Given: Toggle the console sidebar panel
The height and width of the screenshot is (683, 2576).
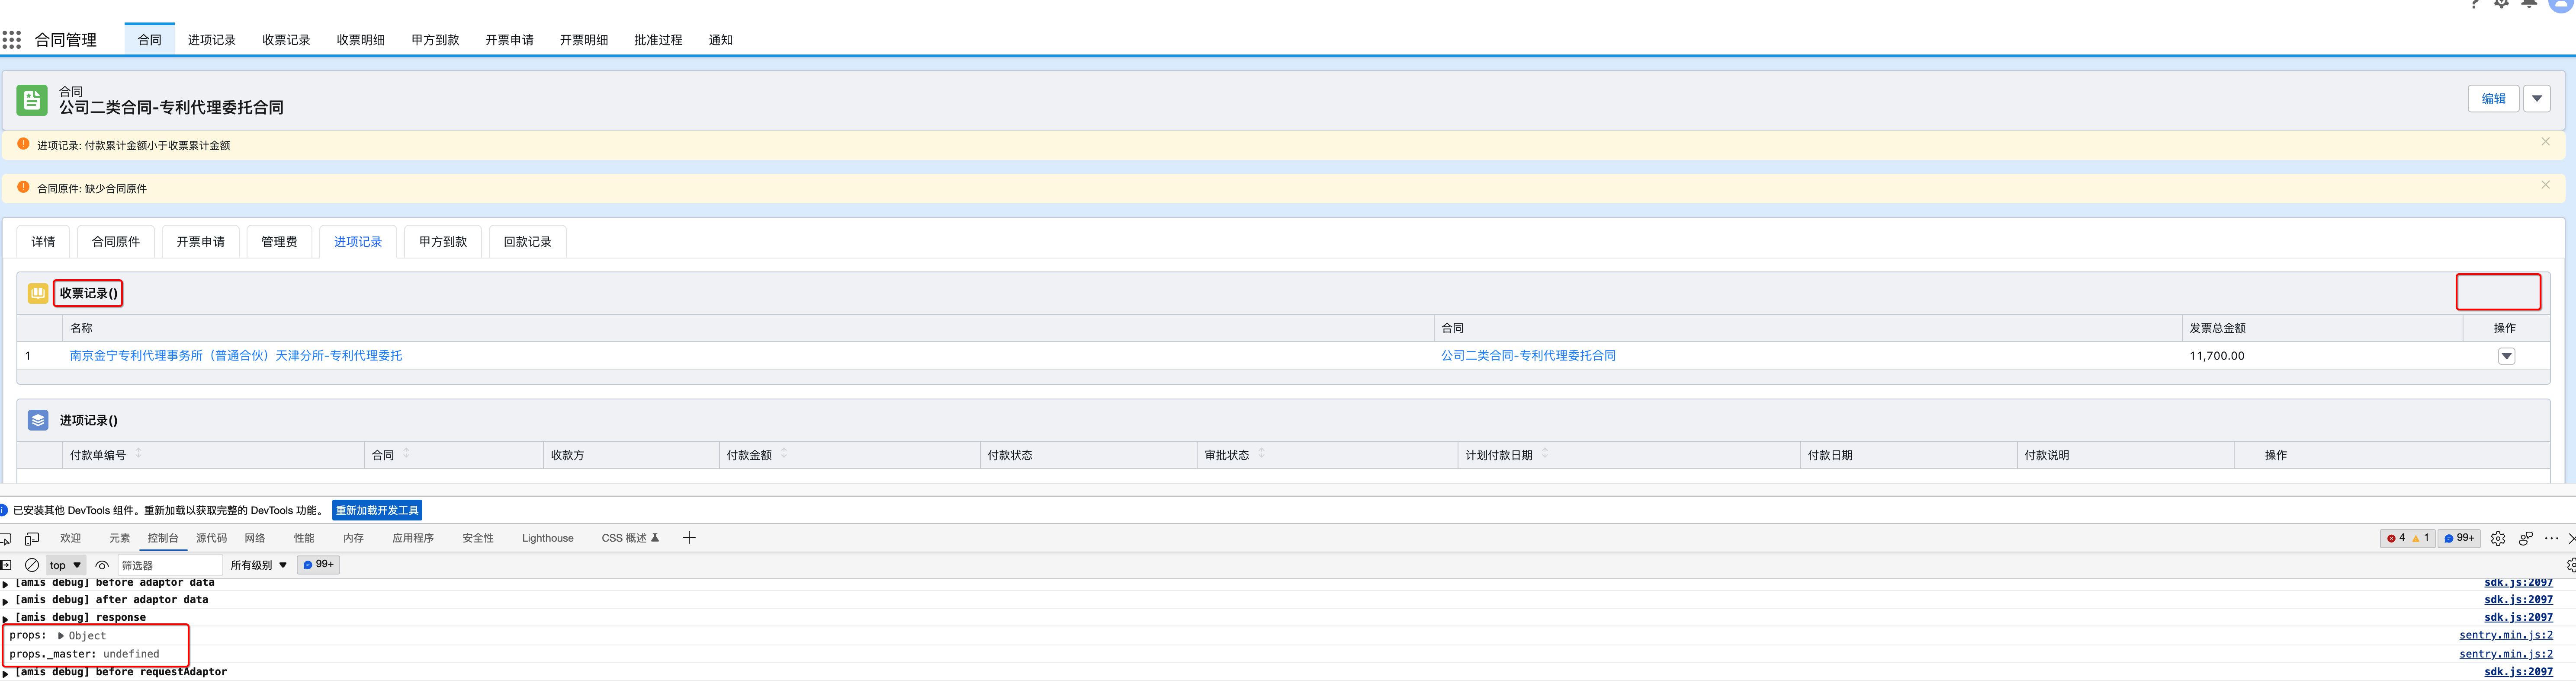Looking at the screenshot, I should [6, 565].
